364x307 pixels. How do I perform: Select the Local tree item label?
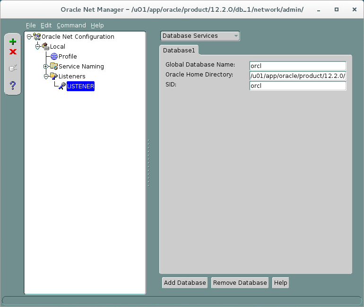coord(58,47)
